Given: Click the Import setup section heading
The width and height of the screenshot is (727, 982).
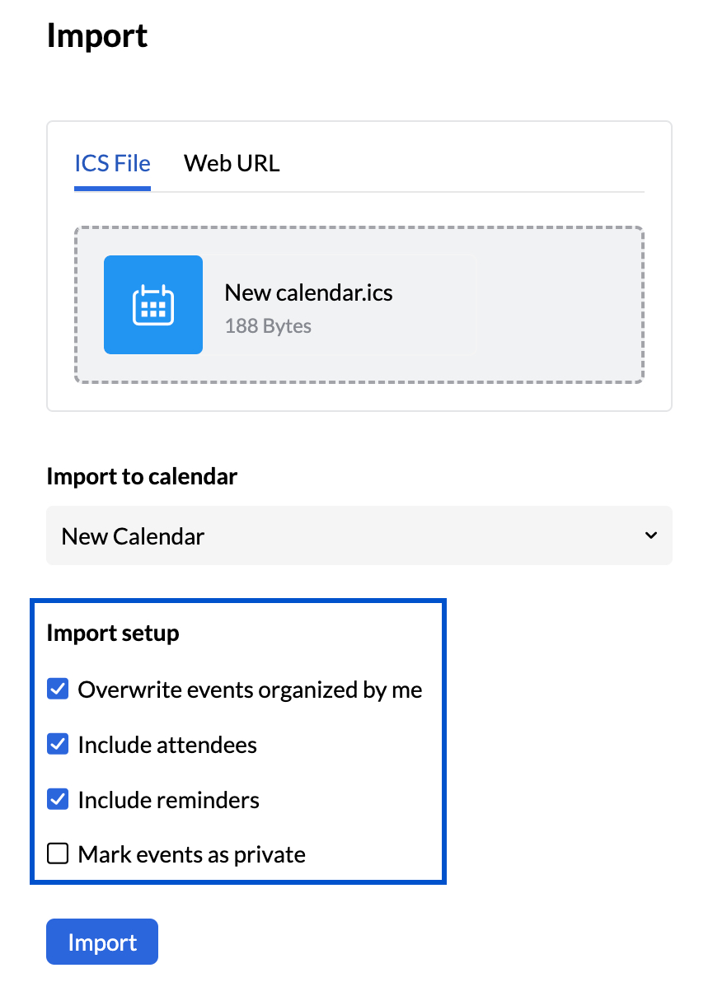Looking at the screenshot, I should (x=113, y=633).
